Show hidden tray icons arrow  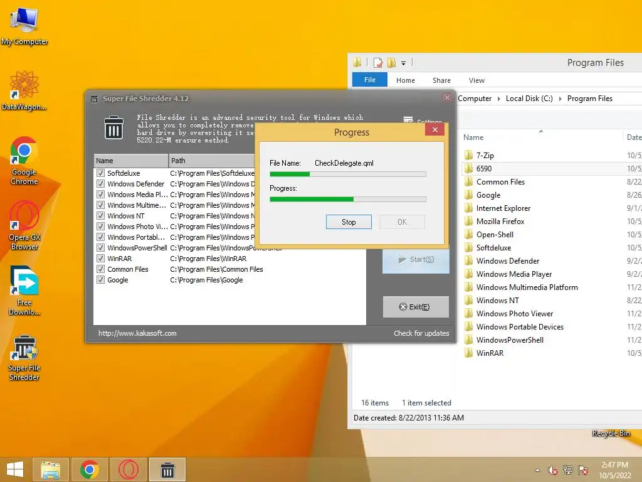(x=537, y=470)
